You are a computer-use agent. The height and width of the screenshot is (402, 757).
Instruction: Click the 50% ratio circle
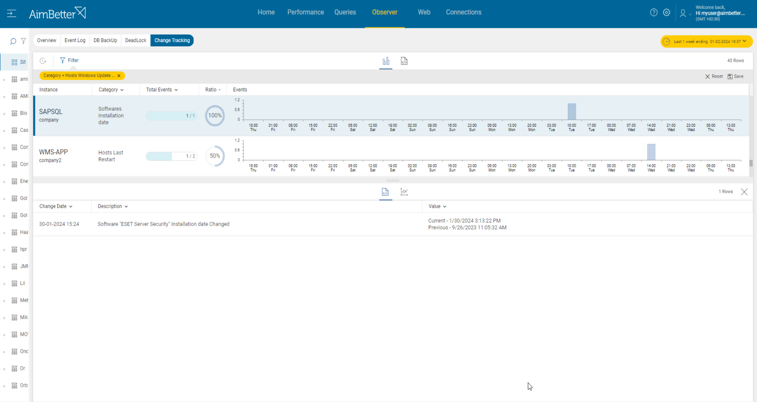(215, 156)
